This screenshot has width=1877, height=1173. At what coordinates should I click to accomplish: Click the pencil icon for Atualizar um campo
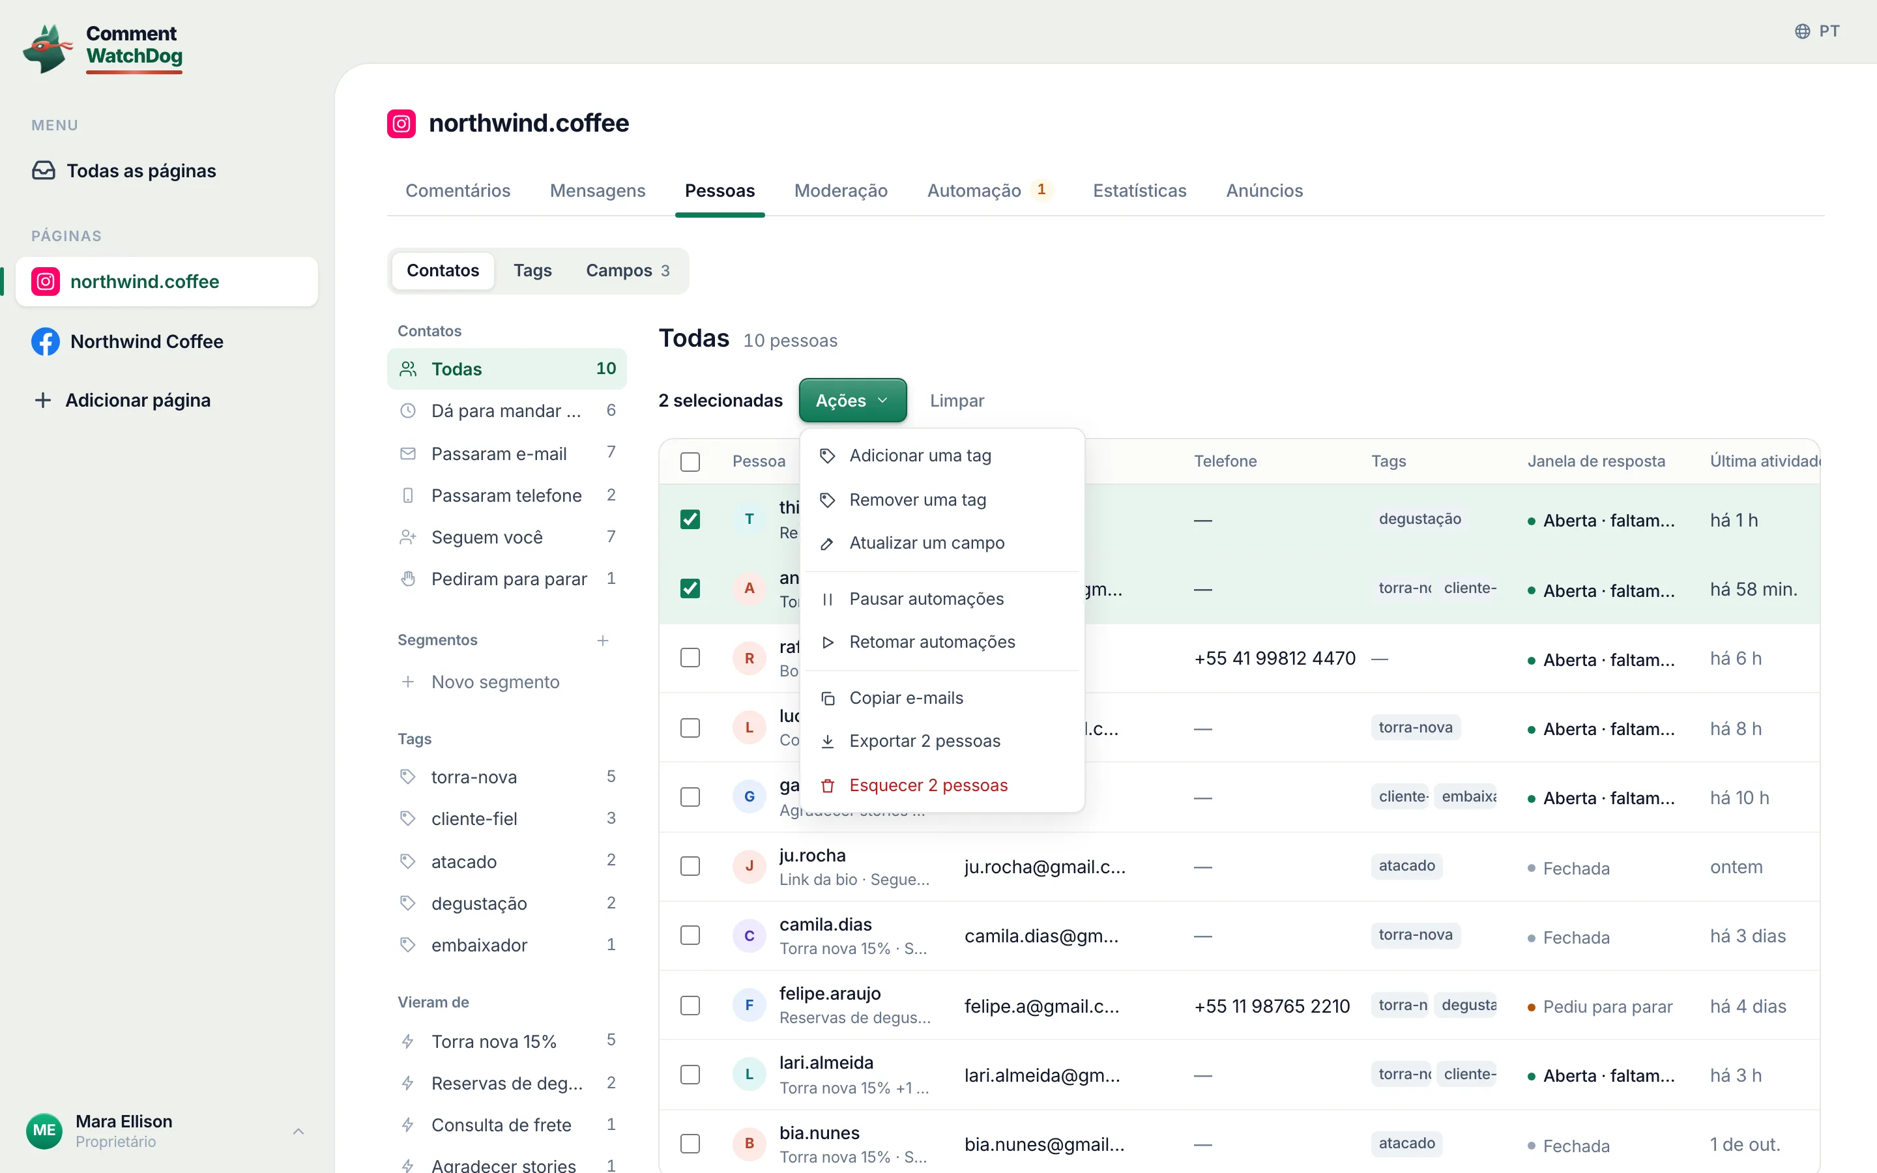click(828, 543)
